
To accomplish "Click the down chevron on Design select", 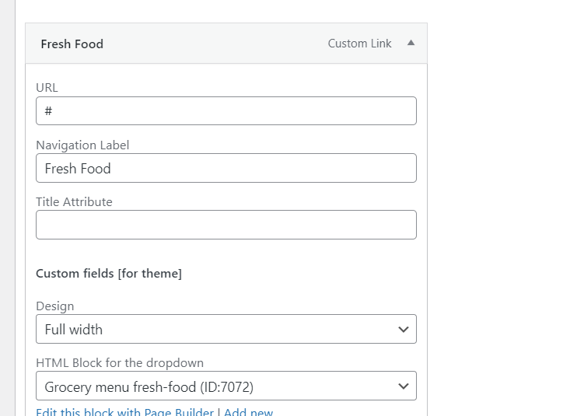I will [x=403, y=330].
